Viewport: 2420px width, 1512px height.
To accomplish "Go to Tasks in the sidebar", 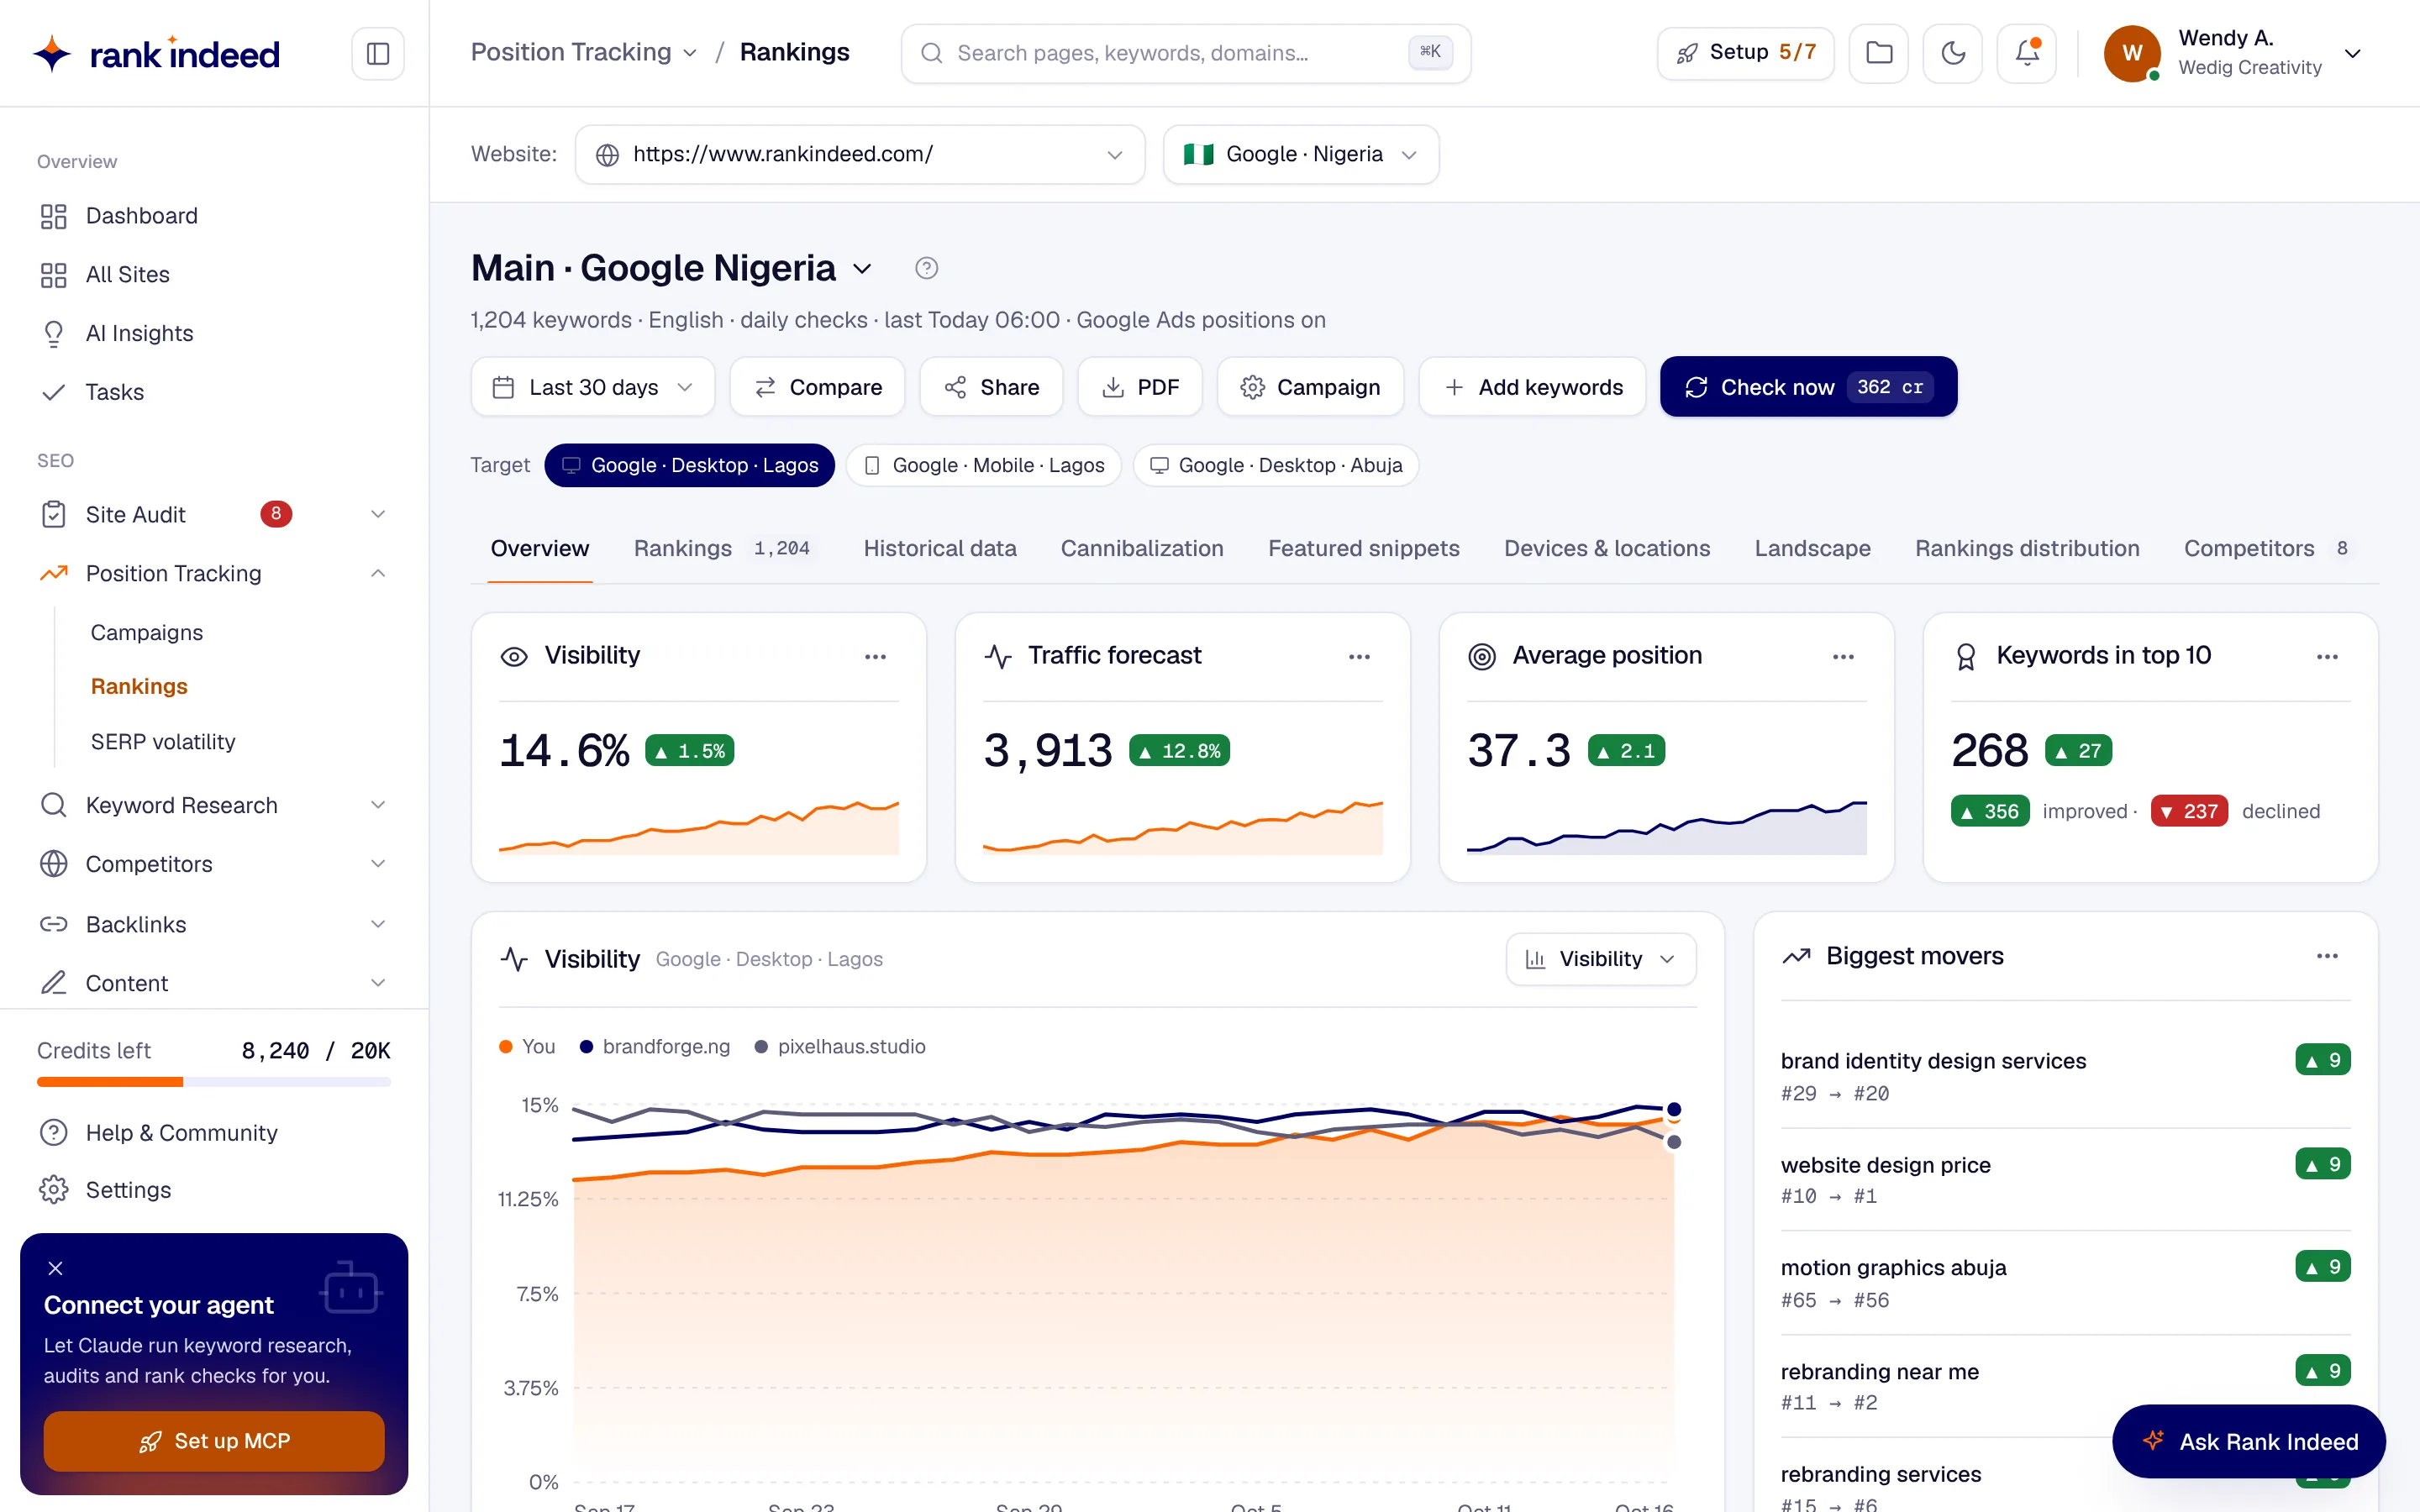I will pyautogui.click(x=214, y=392).
